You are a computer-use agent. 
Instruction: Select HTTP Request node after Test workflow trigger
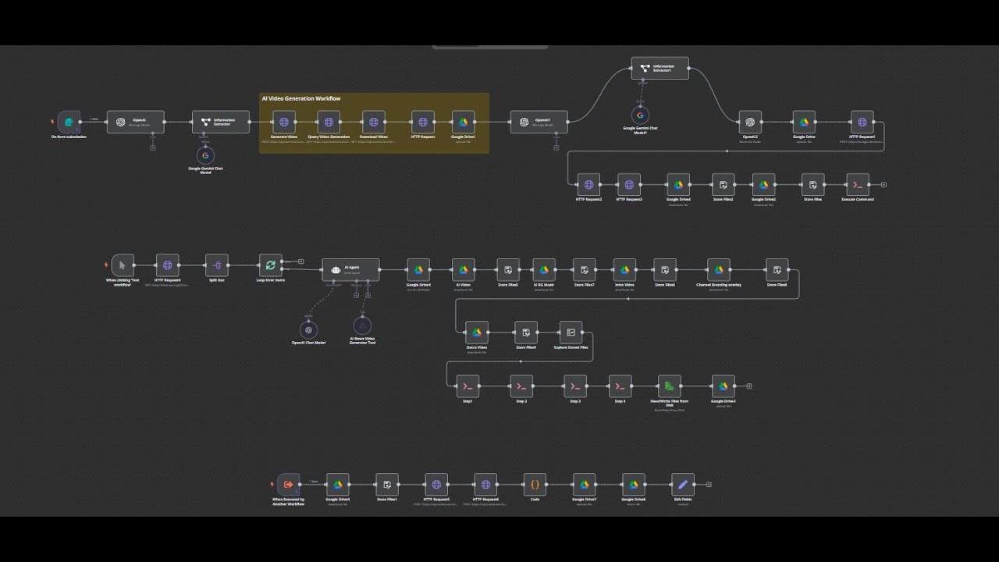click(x=167, y=265)
